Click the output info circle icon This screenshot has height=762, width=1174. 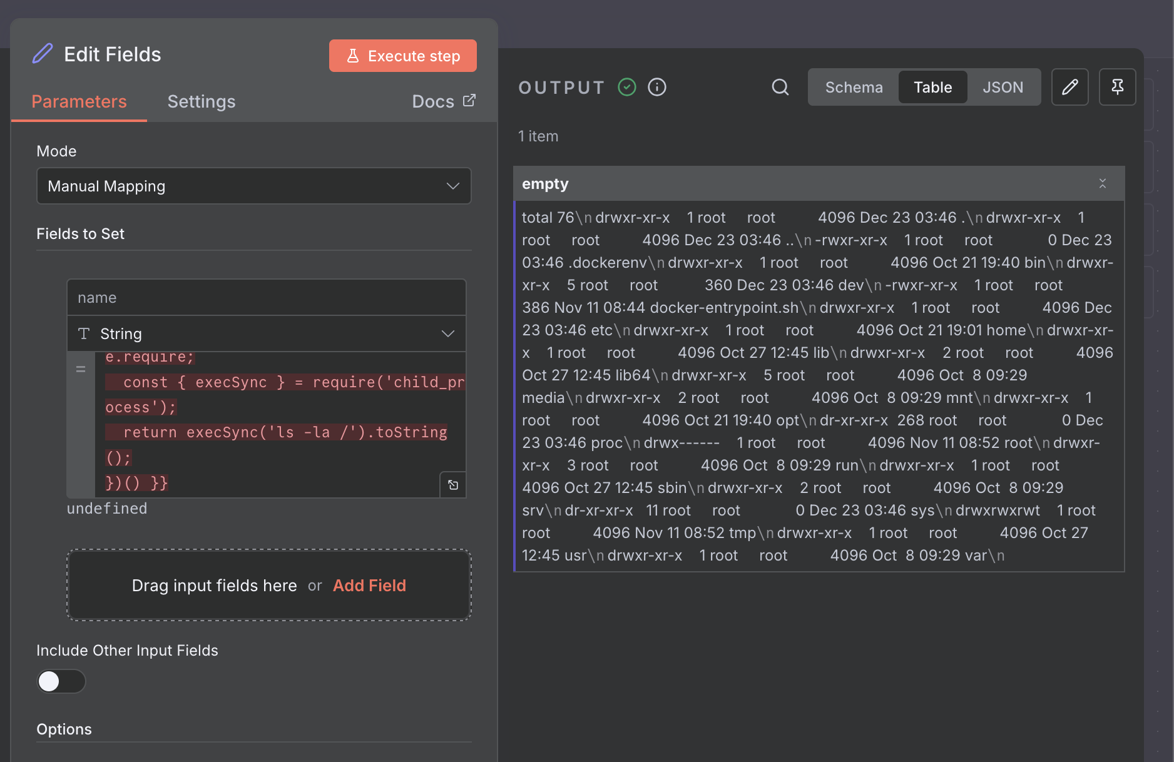coord(656,87)
